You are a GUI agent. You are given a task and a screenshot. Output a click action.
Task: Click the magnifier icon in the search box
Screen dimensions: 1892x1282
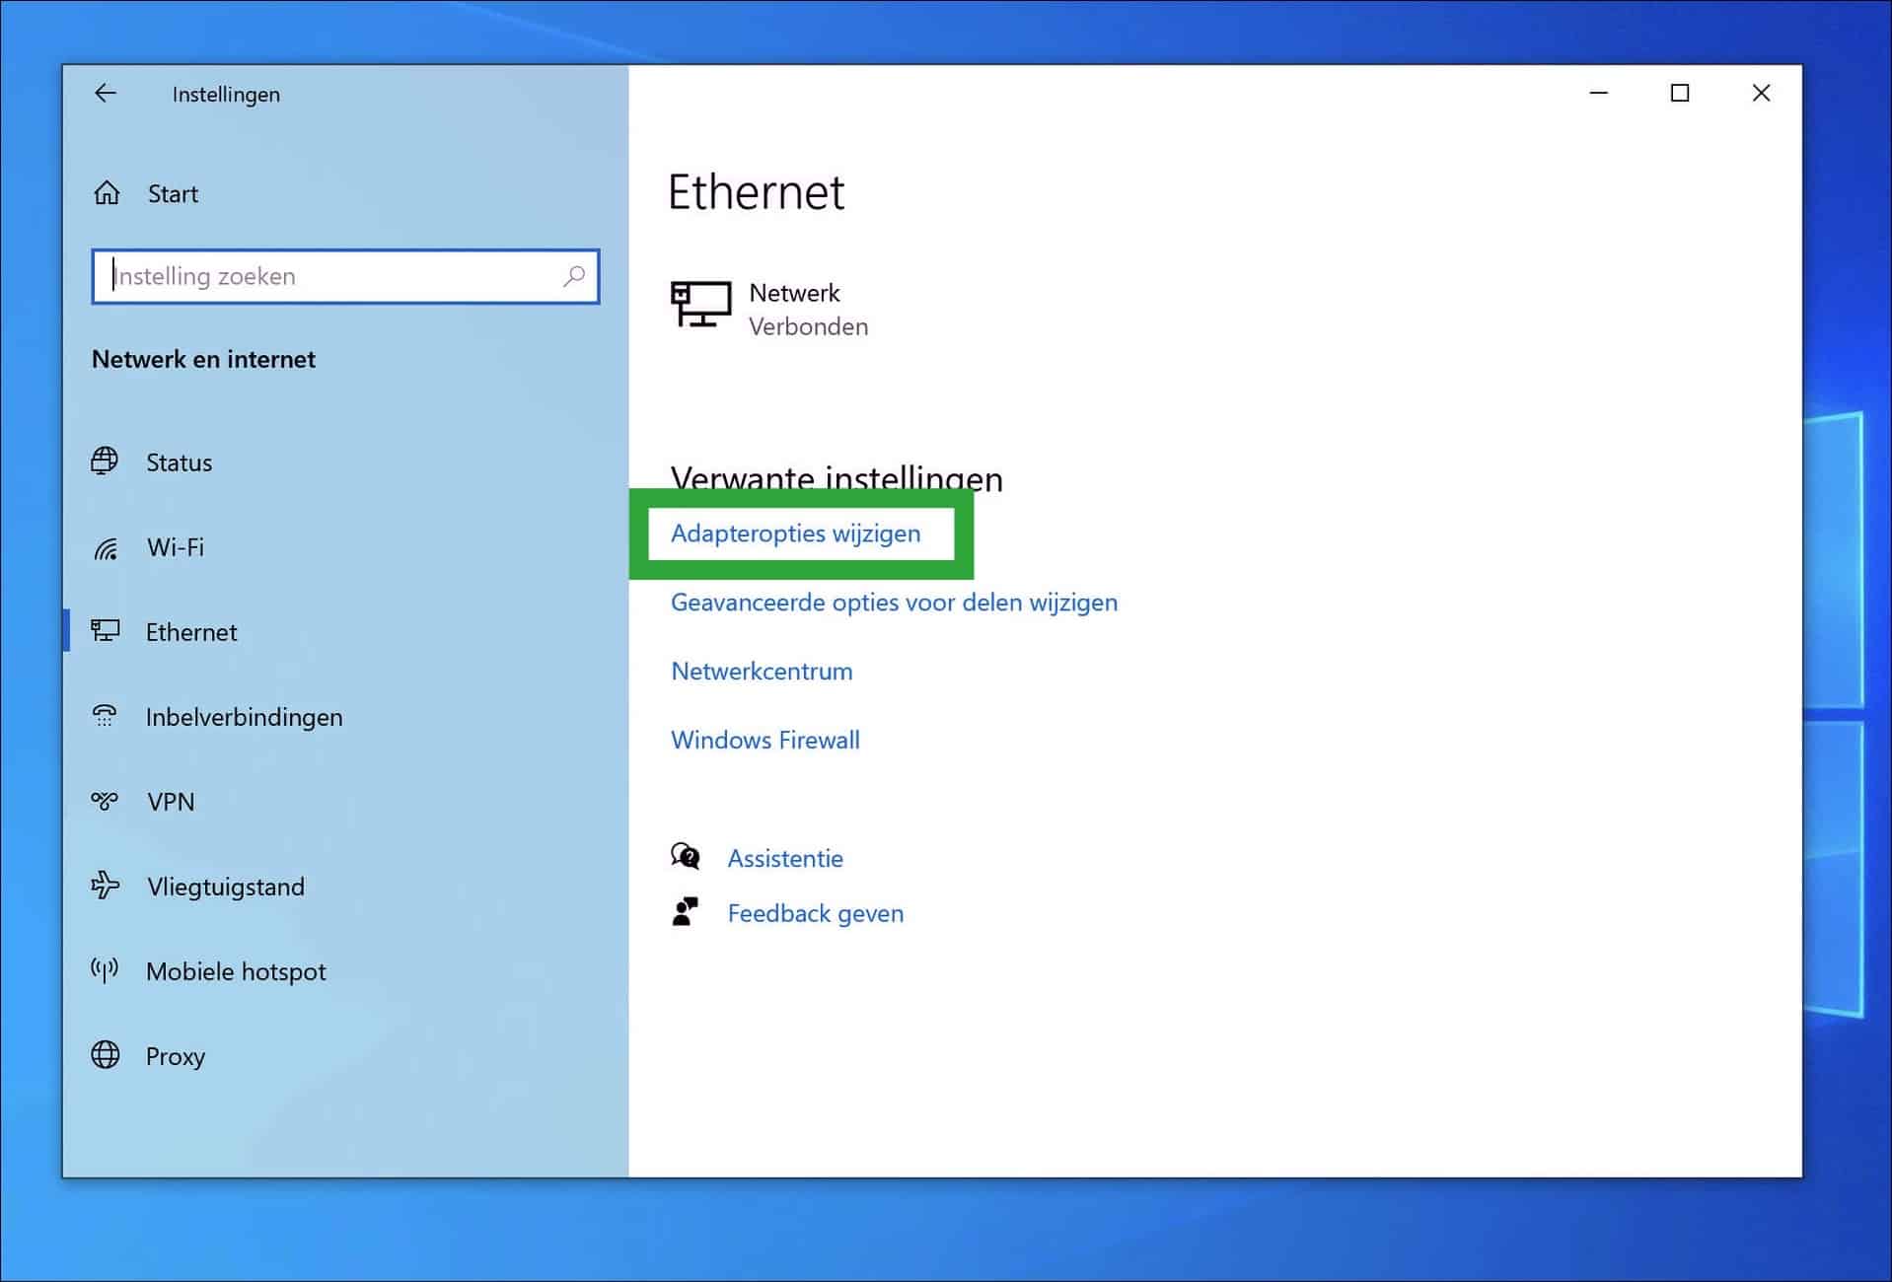[x=573, y=277]
